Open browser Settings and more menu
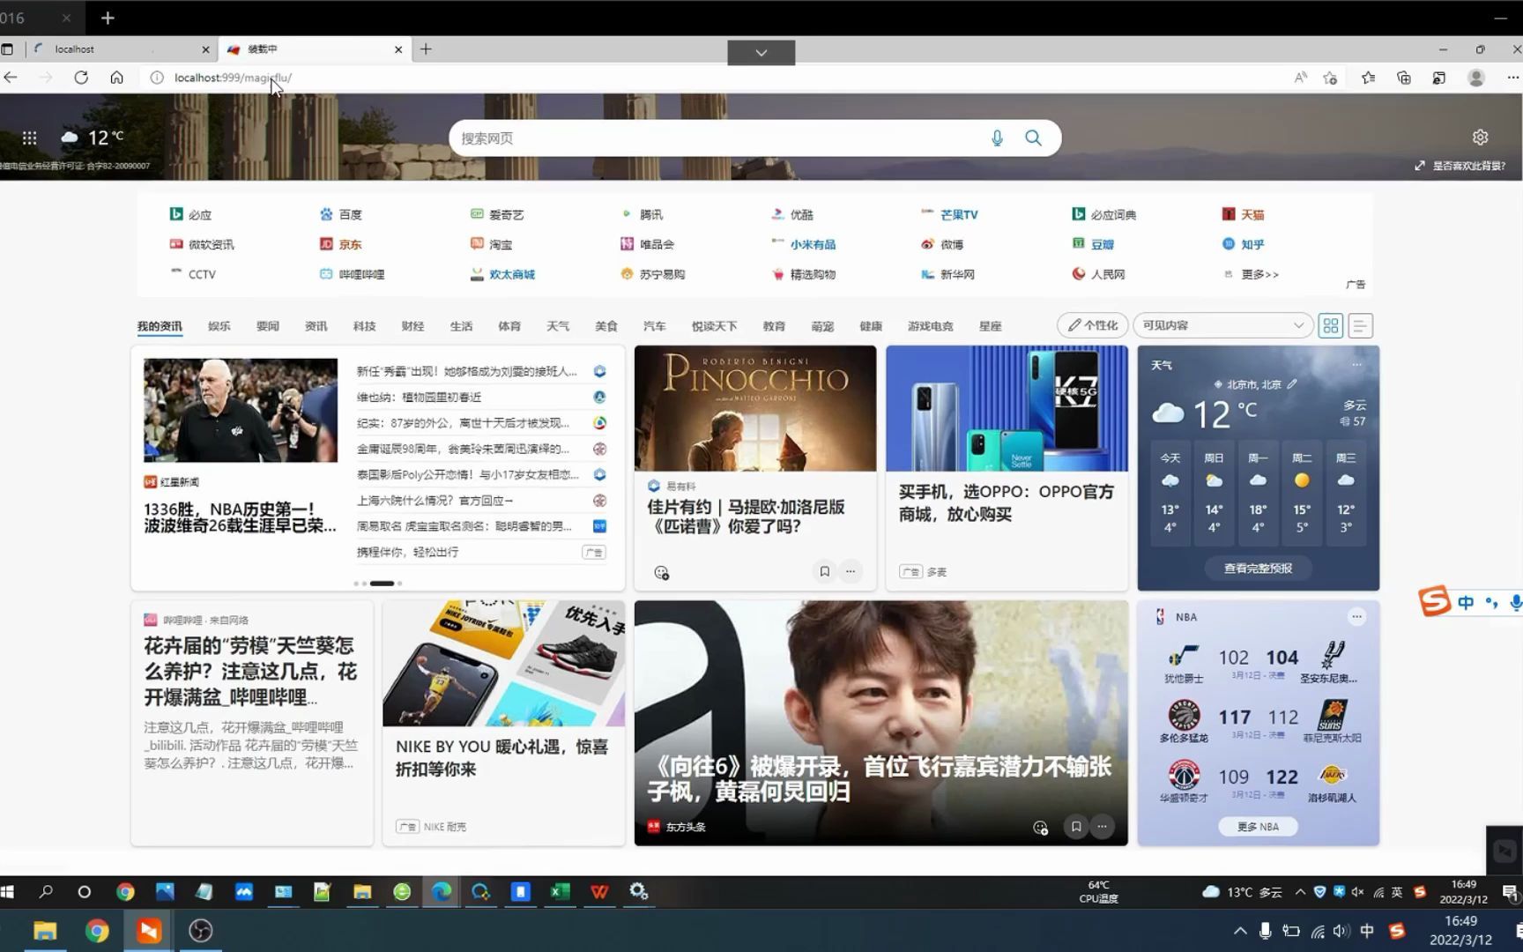This screenshot has height=952, width=1523. click(1512, 78)
